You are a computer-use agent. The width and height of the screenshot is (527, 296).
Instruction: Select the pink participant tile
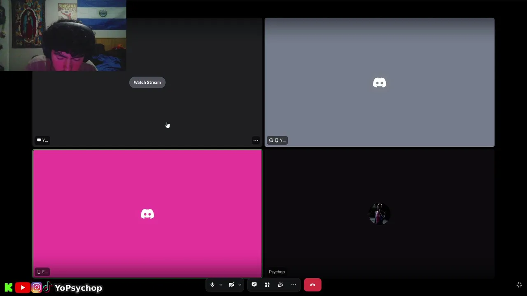pyautogui.click(x=147, y=214)
